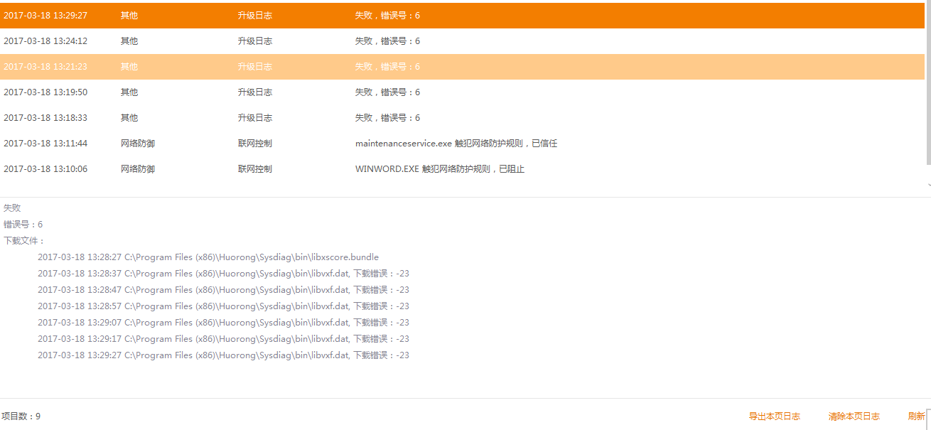Click 联网控制 cell in the 13:10:06 row
Screen dimensions: 931x430
[254, 169]
